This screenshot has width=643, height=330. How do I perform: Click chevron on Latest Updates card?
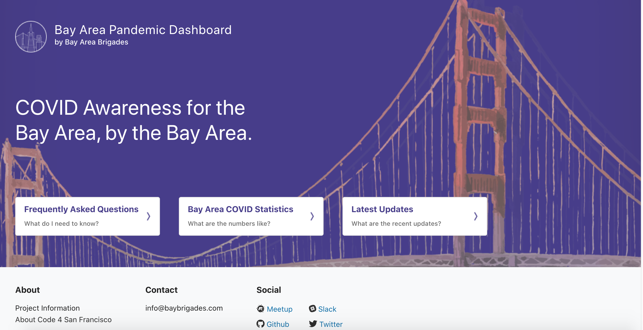(476, 216)
